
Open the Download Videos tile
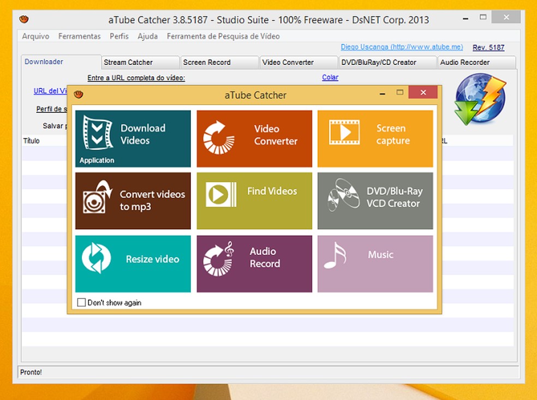(133, 139)
